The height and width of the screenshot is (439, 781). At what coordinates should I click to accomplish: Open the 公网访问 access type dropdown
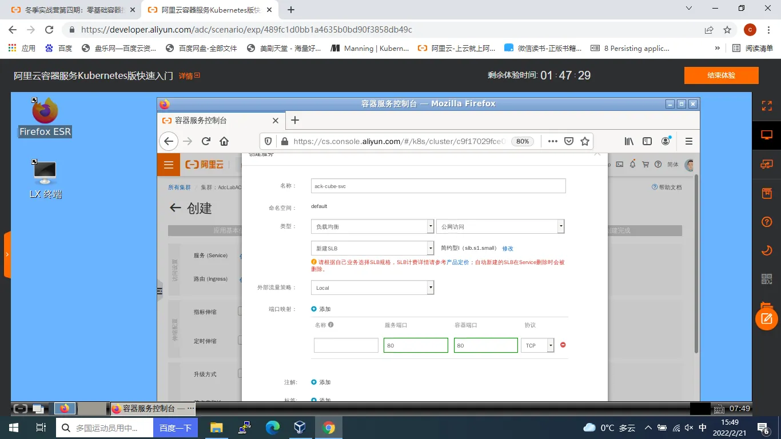(x=500, y=226)
